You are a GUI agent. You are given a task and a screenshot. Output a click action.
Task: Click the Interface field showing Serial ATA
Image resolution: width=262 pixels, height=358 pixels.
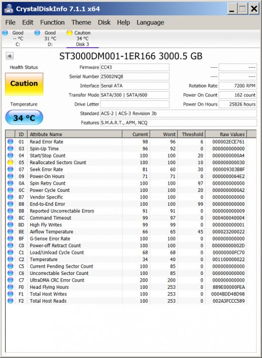pyautogui.click(x=135, y=86)
